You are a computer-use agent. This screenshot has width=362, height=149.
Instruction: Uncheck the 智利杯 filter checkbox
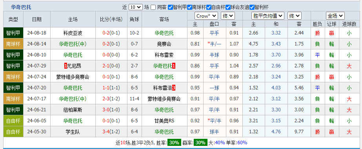tap(252, 7)
